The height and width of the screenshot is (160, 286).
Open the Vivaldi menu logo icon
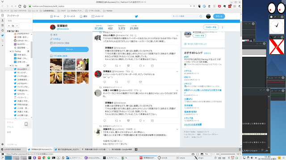pyautogui.click(x=2, y=2)
